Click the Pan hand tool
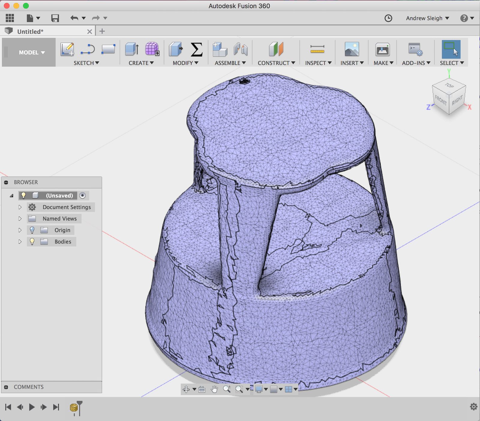 (x=214, y=389)
